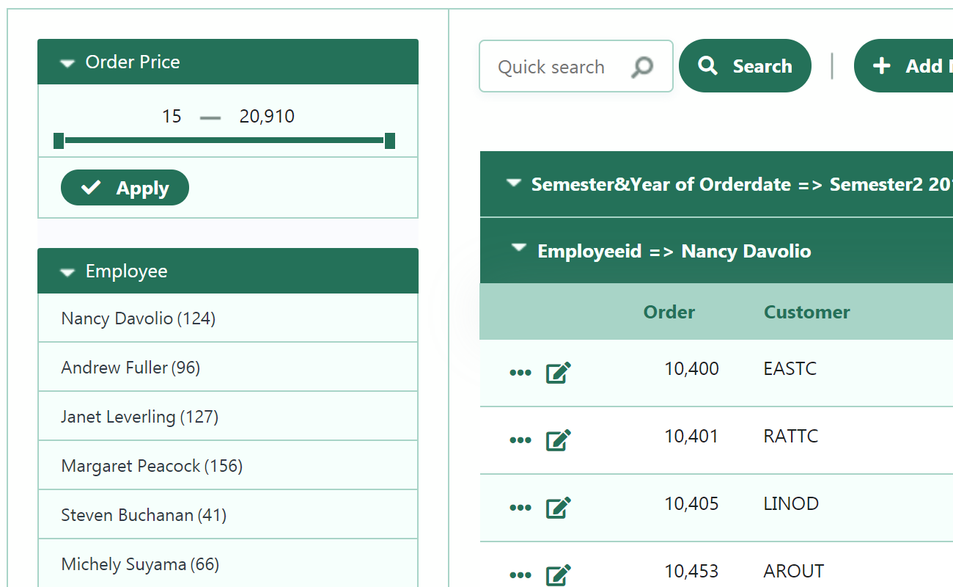Click the green Search button
This screenshot has width=953, height=587.
(745, 66)
